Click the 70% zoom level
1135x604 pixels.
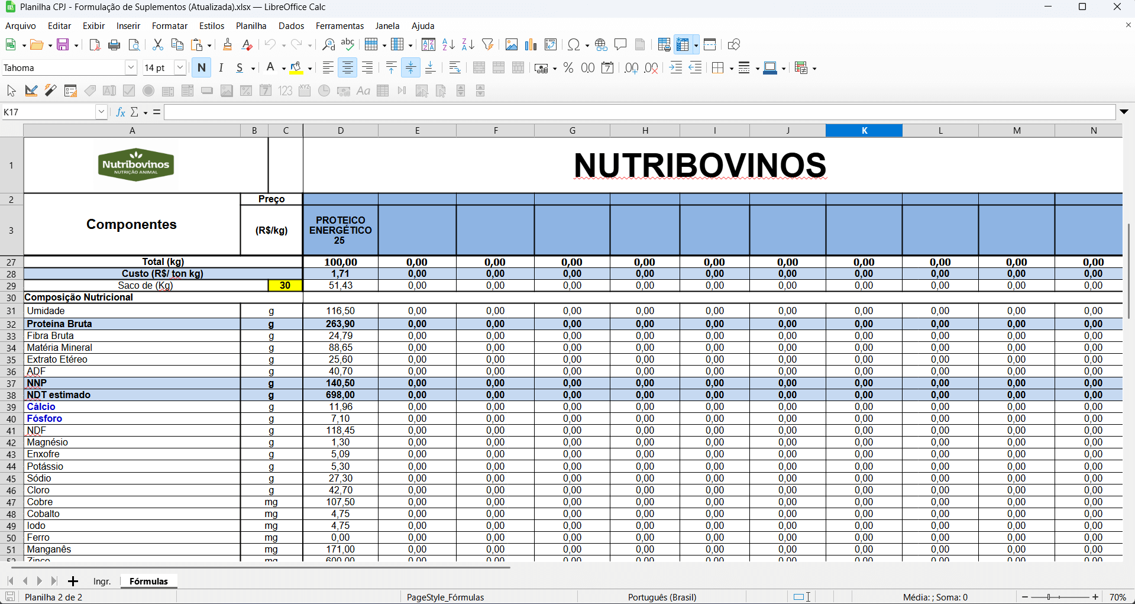pyautogui.click(x=1117, y=597)
